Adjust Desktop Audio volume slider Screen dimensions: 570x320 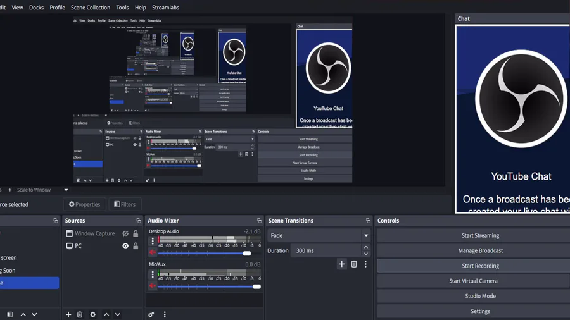pos(247,253)
